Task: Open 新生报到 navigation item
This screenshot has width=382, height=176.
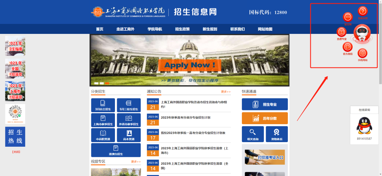Action: [210, 29]
